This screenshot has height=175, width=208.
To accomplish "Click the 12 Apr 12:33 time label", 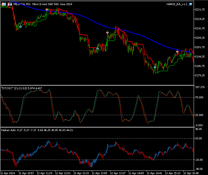I will point(81,173).
